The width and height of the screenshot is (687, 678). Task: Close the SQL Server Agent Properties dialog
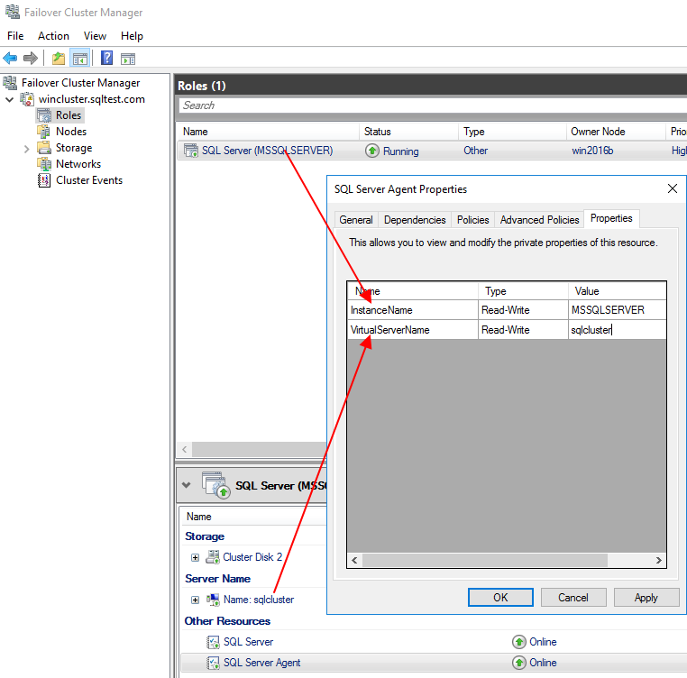672,189
